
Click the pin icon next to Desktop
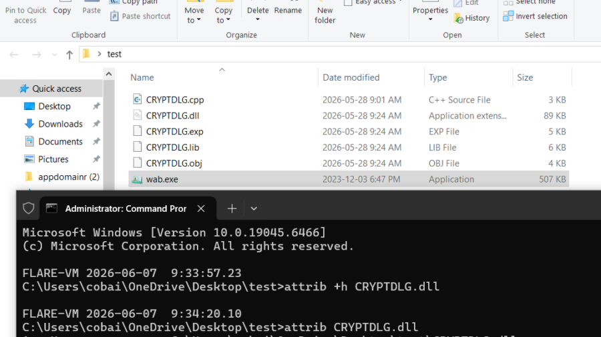point(96,106)
